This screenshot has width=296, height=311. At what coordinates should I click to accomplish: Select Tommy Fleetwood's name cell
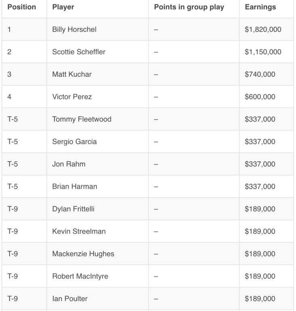82,119
